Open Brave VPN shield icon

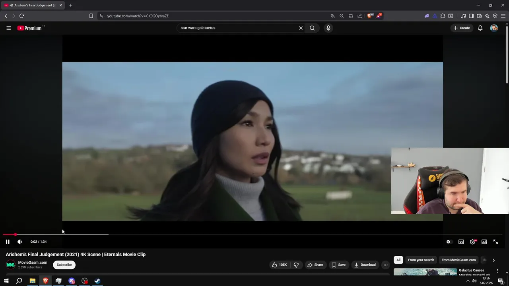coord(495,16)
